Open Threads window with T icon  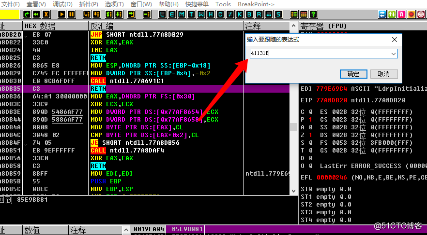tap(192, 14)
